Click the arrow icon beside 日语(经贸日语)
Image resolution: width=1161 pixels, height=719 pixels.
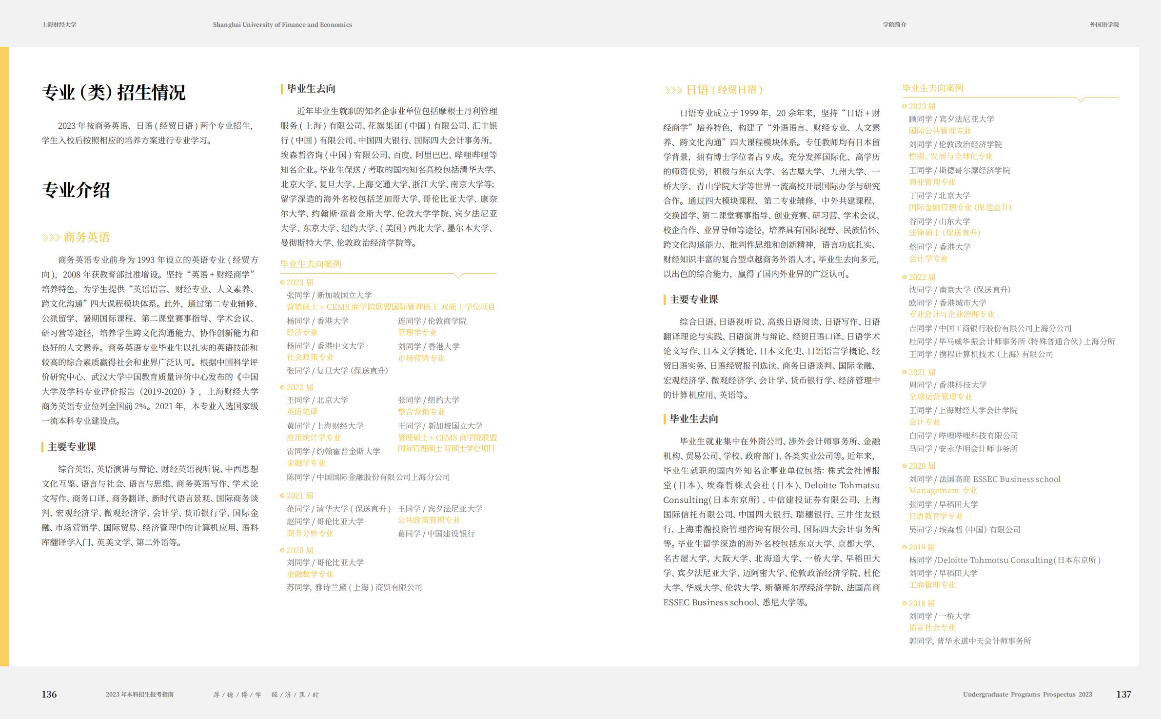tap(673, 89)
